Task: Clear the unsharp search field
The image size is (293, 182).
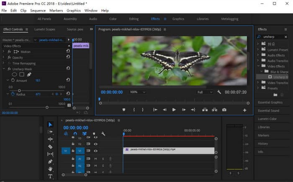Action: coord(286,37)
